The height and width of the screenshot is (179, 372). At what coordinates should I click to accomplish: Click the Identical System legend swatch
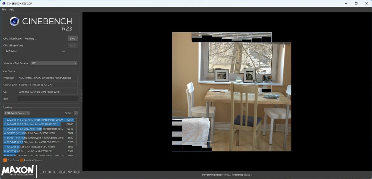pos(22,160)
